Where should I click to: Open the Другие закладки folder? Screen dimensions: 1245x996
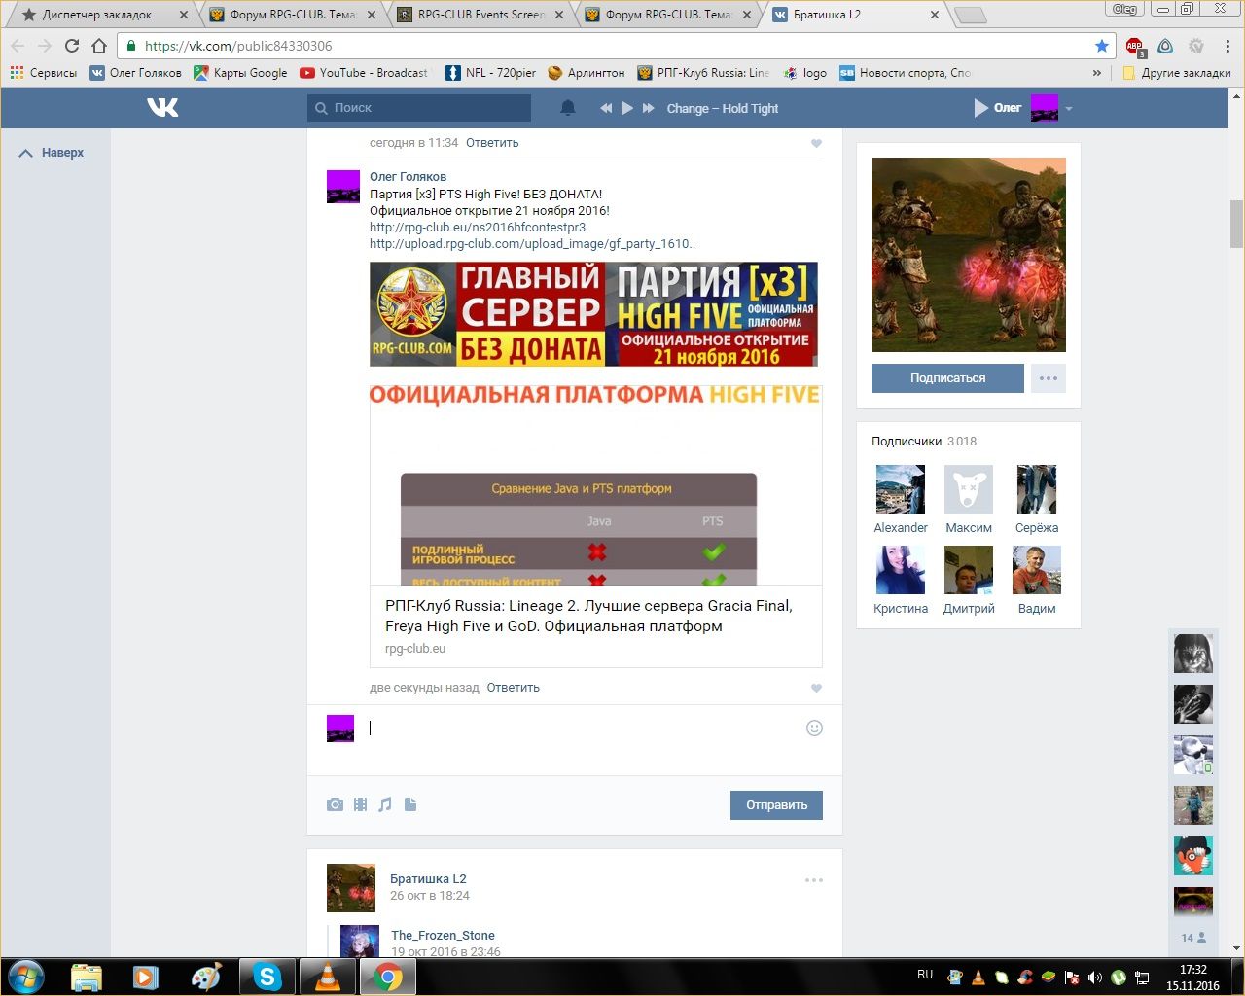click(x=1177, y=73)
